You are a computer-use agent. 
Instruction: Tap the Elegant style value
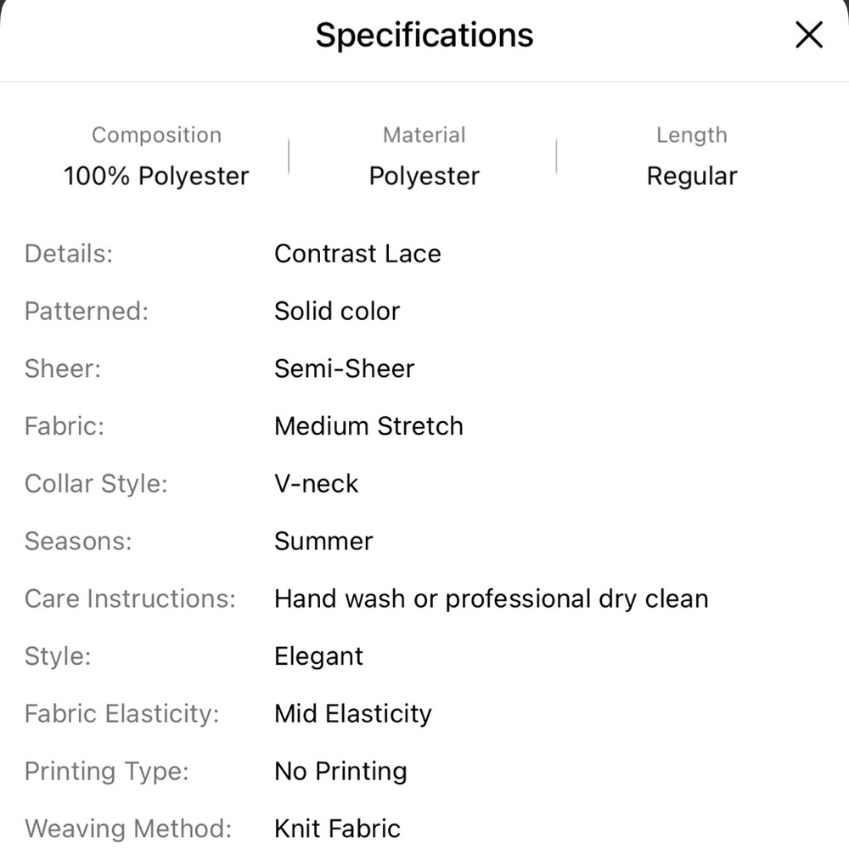coord(319,656)
